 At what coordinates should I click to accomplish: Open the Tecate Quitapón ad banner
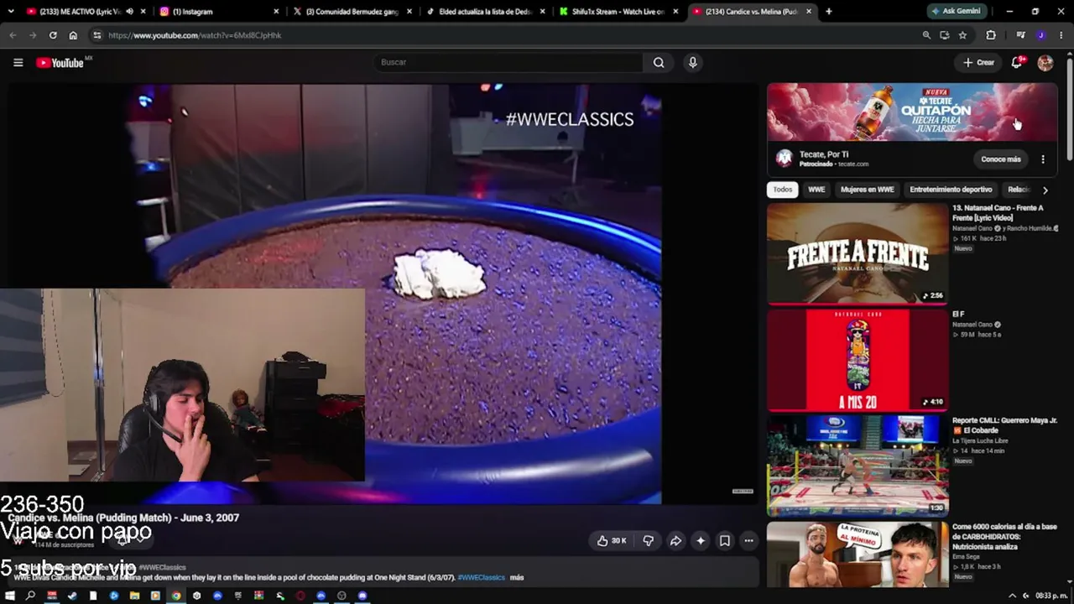pyautogui.click(x=912, y=112)
